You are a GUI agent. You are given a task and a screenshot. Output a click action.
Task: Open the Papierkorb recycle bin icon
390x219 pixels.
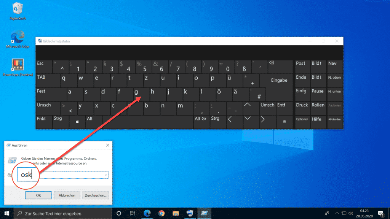tap(18, 11)
